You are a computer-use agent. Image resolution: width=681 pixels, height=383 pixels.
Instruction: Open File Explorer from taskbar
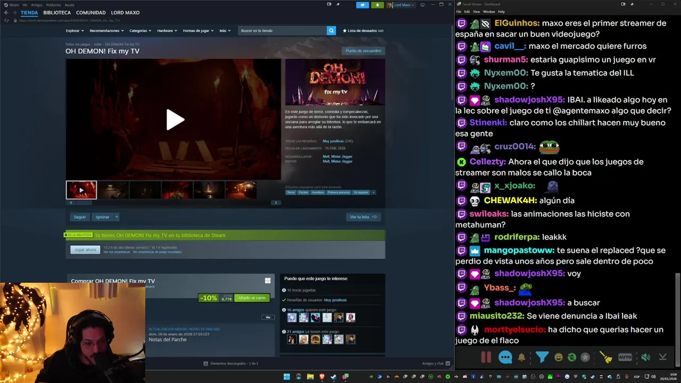(x=310, y=377)
